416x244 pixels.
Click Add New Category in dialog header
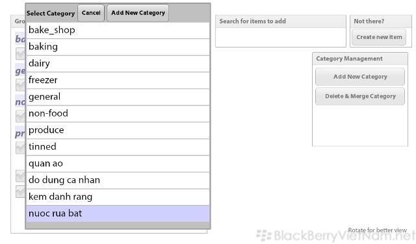138,13
